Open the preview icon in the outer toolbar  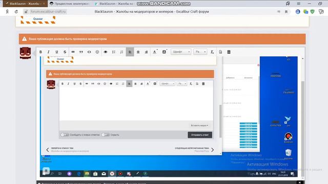(220, 52)
